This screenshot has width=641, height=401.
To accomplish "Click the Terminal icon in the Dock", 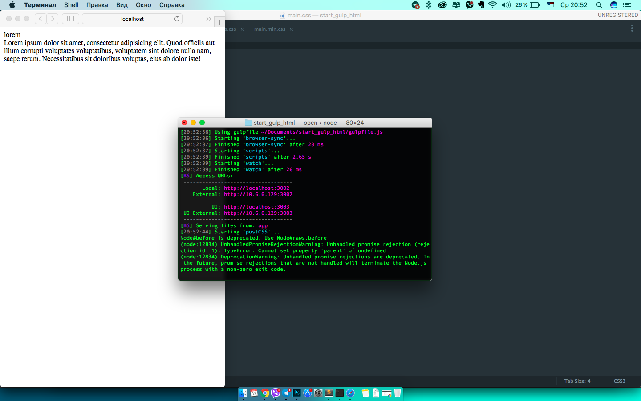I will pos(340,393).
